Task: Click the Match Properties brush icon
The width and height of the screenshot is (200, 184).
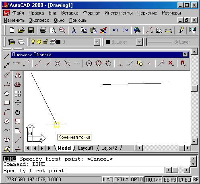Action: click(x=103, y=30)
